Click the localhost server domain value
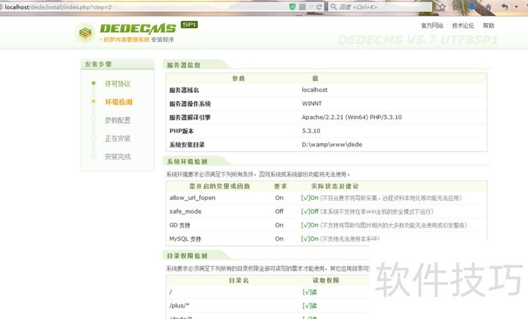This screenshot has height=319, width=528. pyautogui.click(x=315, y=90)
